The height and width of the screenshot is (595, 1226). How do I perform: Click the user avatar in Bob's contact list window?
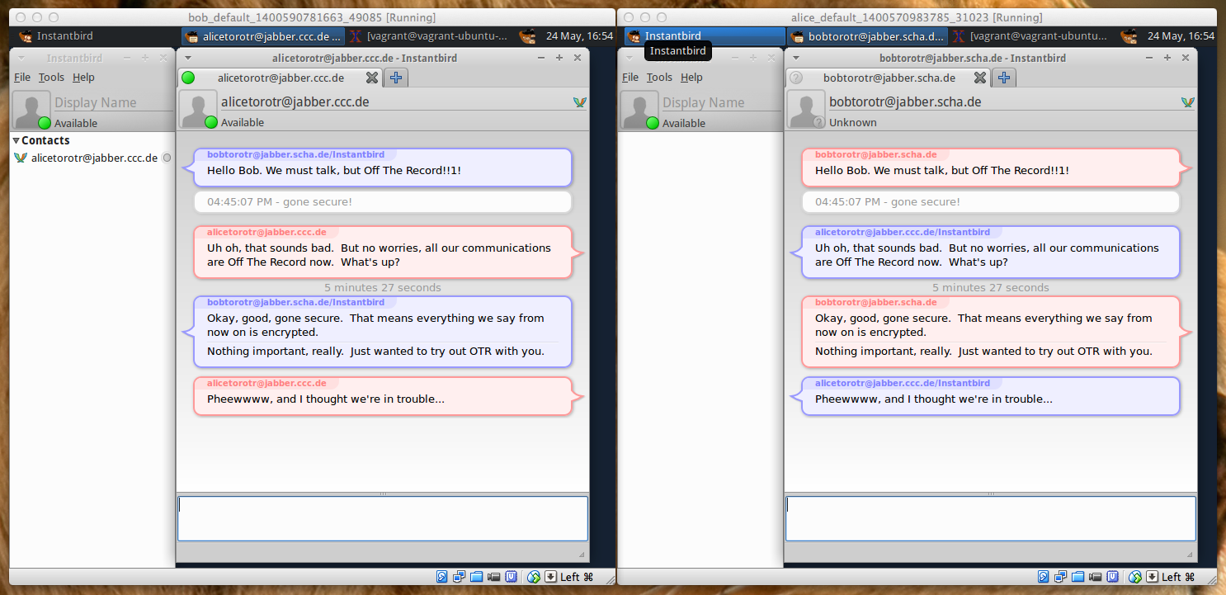click(31, 110)
